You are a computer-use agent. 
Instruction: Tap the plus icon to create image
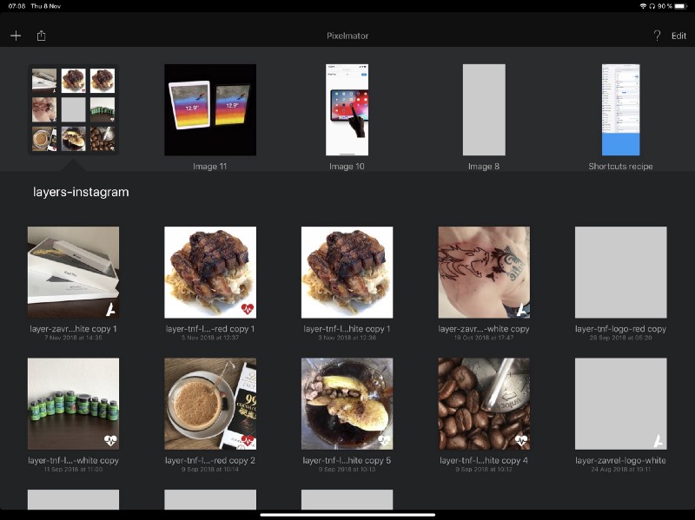[x=16, y=36]
